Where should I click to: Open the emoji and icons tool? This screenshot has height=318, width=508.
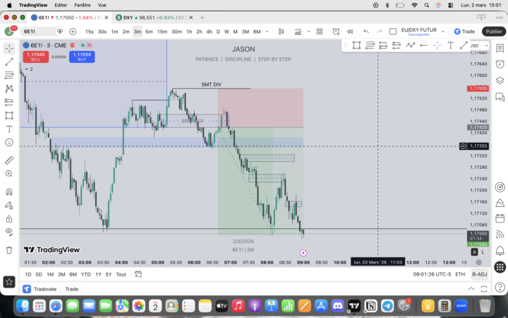tap(9, 142)
